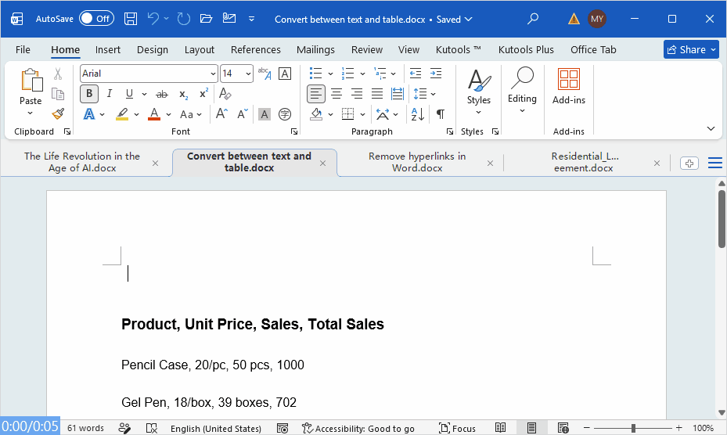Click the vertical scrollbar thumb

tap(722, 218)
